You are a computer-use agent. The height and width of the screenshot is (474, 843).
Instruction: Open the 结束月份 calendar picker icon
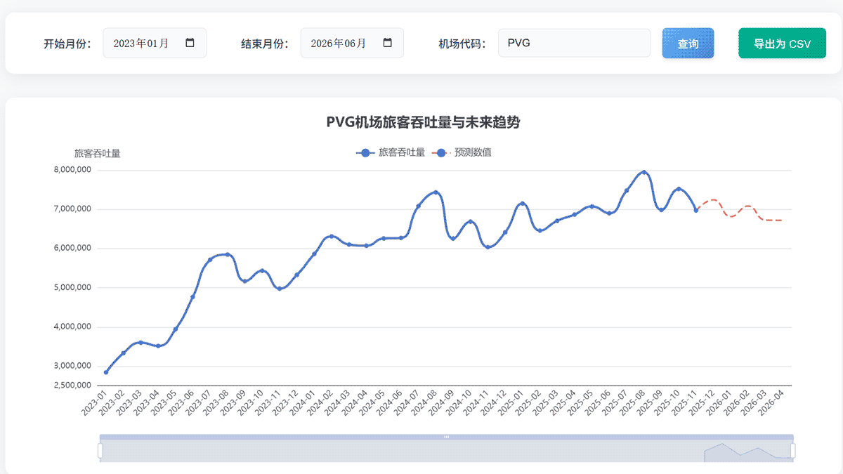[387, 43]
